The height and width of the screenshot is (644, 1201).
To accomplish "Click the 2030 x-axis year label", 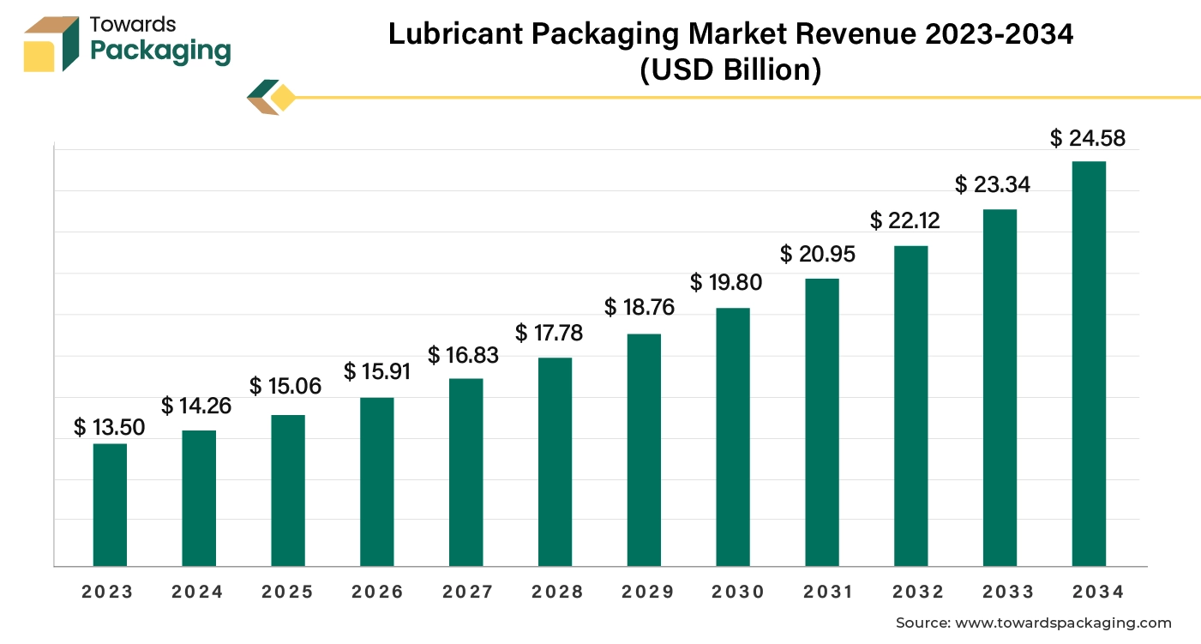I will pos(738,592).
